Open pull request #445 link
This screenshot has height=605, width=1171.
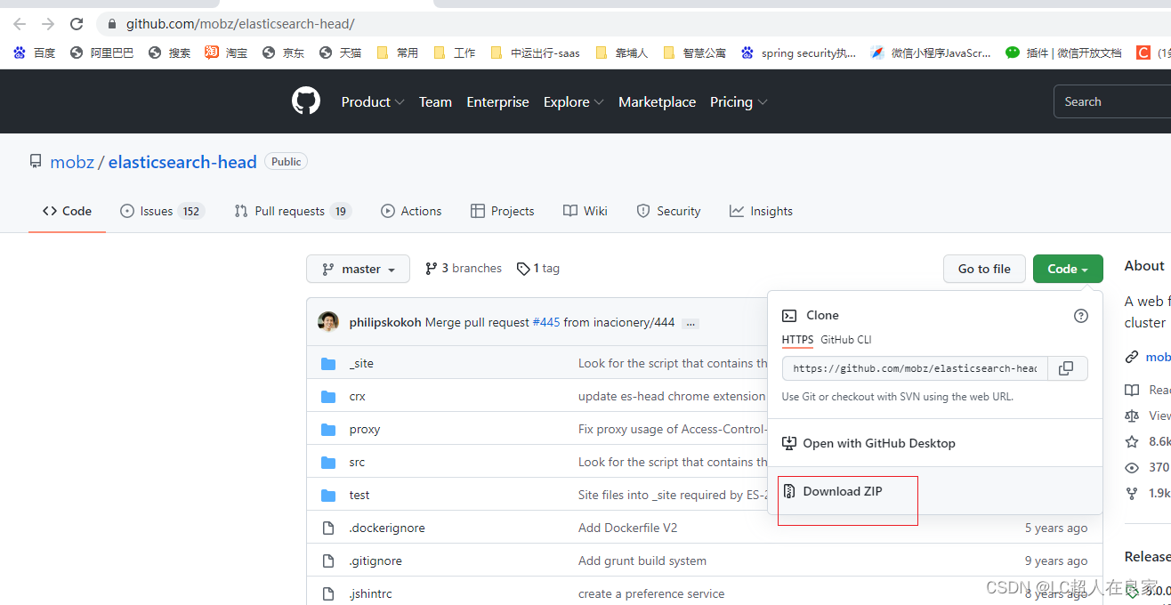[x=546, y=322]
